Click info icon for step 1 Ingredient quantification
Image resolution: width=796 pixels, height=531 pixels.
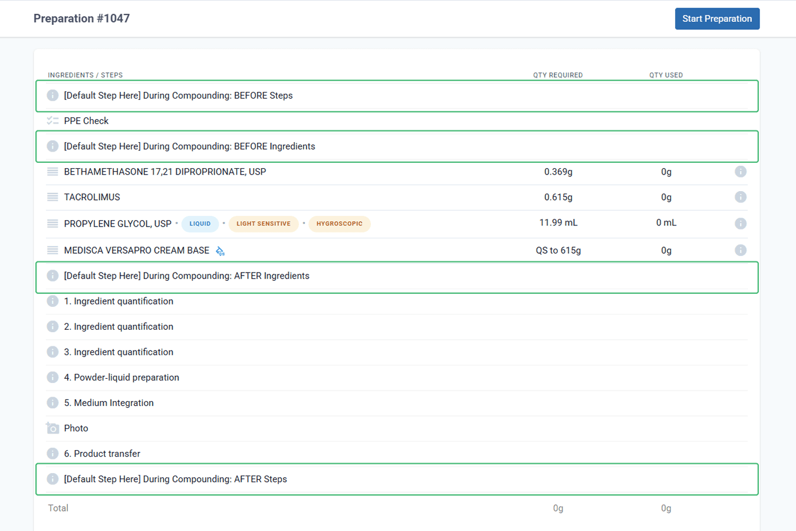[52, 301]
